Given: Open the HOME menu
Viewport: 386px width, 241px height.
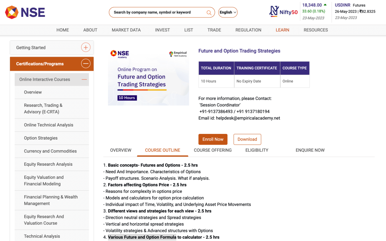Looking at the screenshot, I should tap(63, 30).
